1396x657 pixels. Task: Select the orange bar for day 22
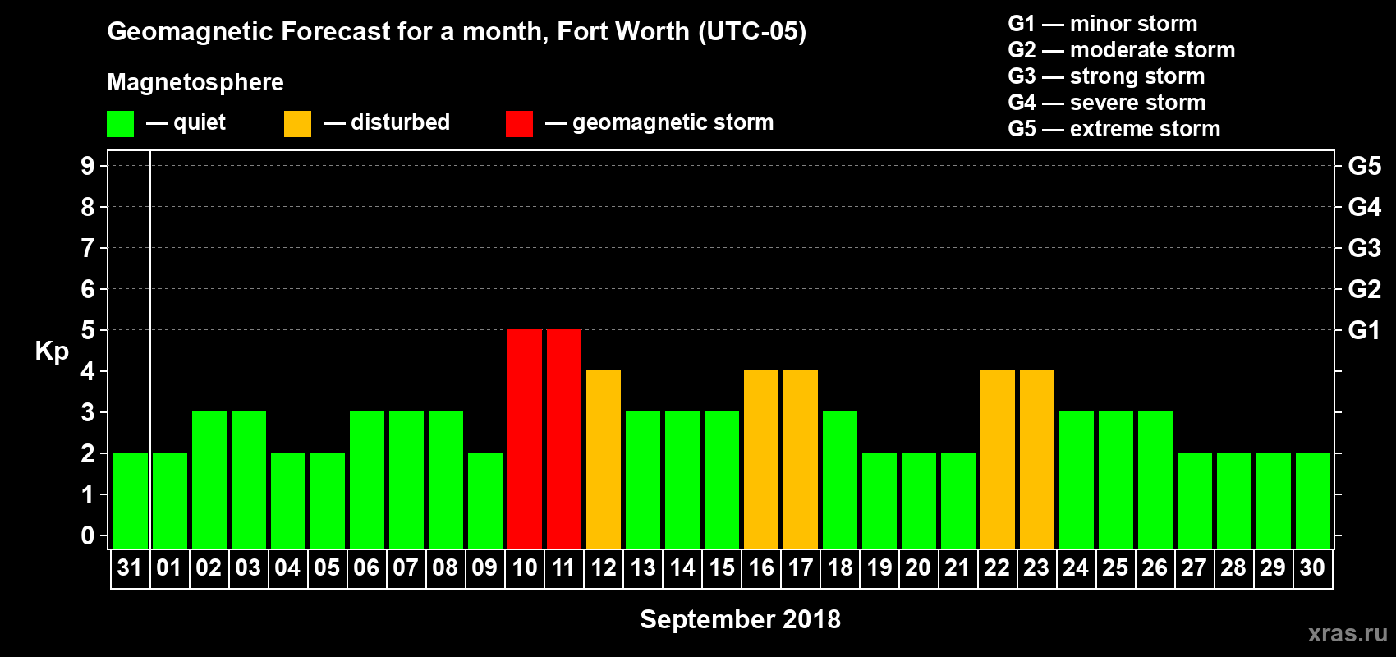[998, 459]
